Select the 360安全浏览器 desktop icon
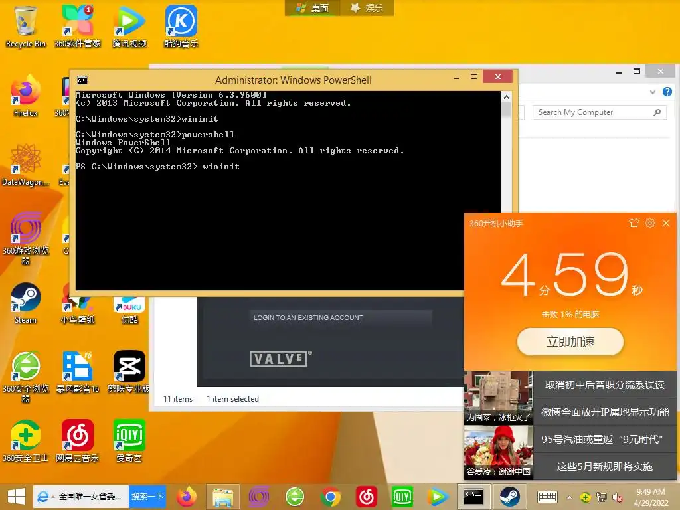Screen dimensions: 680x510 click(x=26, y=377)
